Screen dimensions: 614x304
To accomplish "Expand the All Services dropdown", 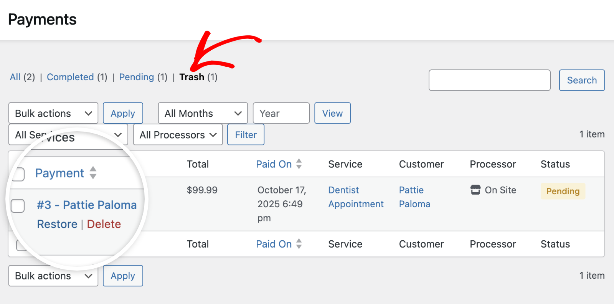I will point(68,135).
